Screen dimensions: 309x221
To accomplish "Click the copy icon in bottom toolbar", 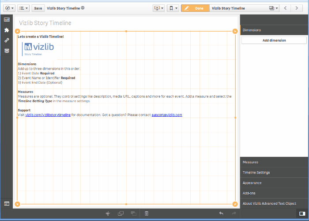I will coord(121,214).
